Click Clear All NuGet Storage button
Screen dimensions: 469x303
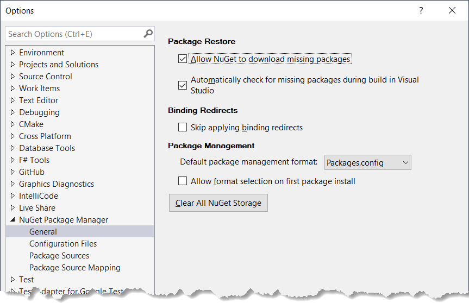pyautogui.click(x=218, y=203)
